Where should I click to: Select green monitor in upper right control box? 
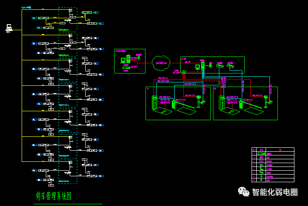198,67
